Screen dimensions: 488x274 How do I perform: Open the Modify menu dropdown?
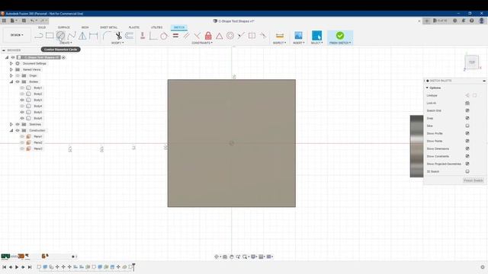pos(117,43)
